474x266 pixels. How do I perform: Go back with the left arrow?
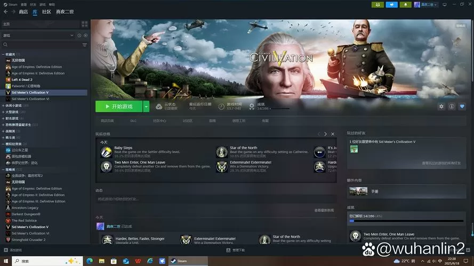click(x=5, y=12)
